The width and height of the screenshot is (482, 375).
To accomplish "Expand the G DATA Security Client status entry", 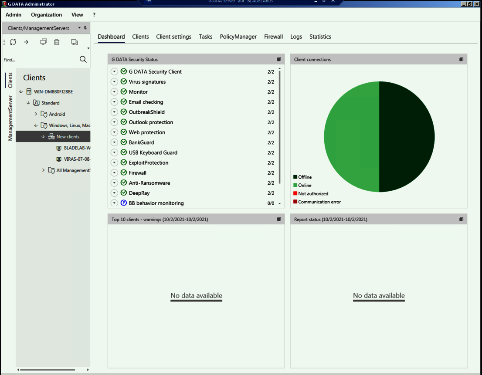I will point(114,71).
